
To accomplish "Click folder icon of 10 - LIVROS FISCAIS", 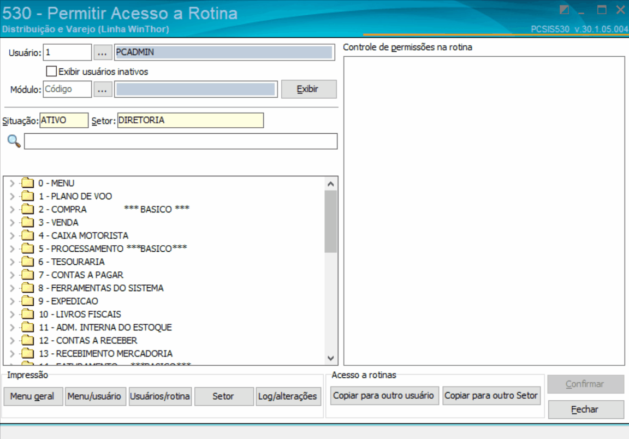I will coord(28,314).
